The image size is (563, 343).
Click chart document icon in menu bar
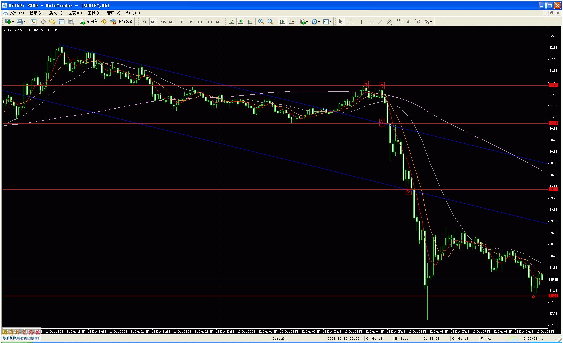(5, 13)
